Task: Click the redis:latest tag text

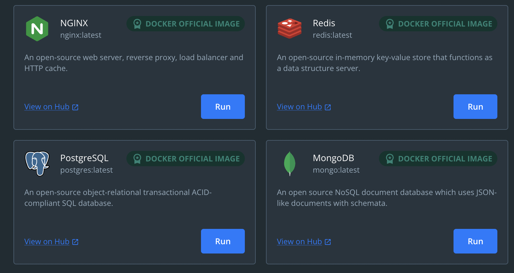Action: pos(332,35)
